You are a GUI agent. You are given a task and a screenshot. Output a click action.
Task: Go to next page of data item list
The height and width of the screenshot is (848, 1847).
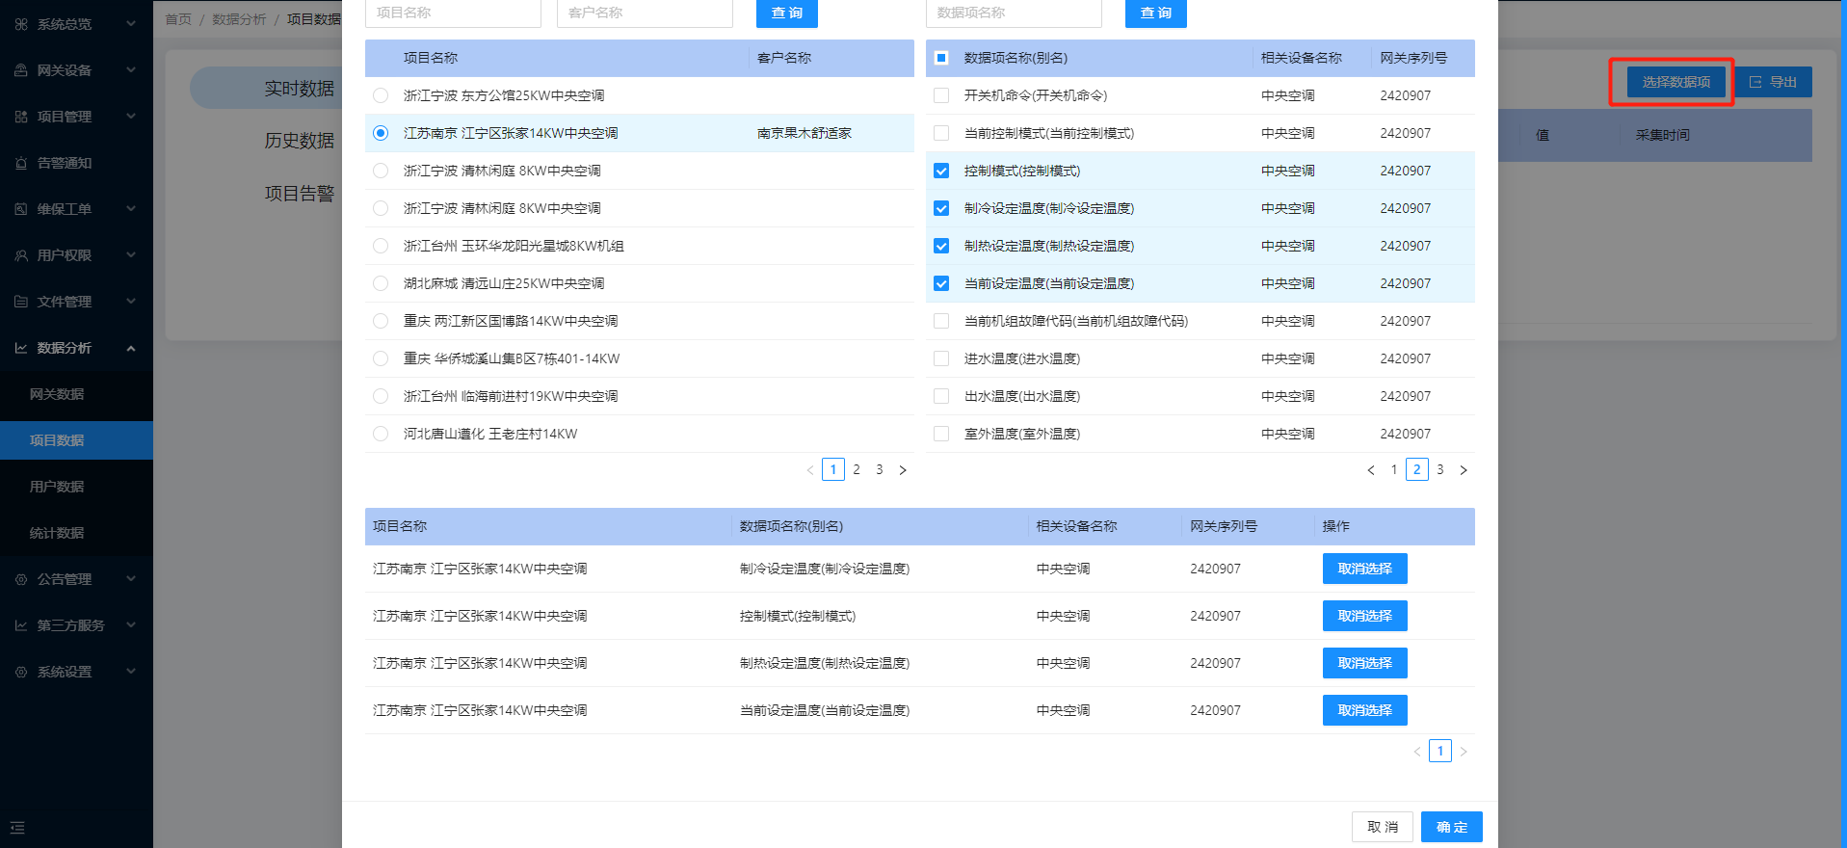(1464, 470)
